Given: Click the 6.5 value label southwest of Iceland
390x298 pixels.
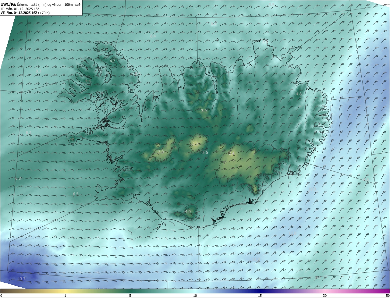Looking at the screenshot, I should 76,194.
